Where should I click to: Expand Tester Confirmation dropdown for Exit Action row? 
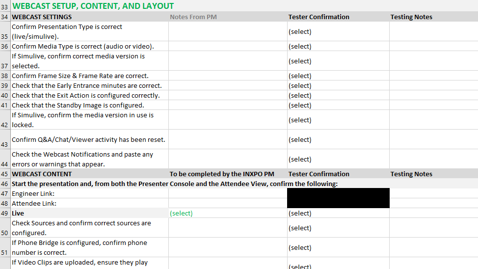coord(300,96)
